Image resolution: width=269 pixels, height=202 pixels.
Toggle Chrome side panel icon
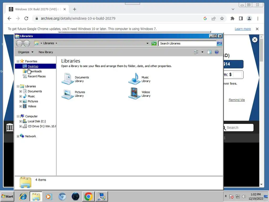pyautogui.click(x=241, y=18)
